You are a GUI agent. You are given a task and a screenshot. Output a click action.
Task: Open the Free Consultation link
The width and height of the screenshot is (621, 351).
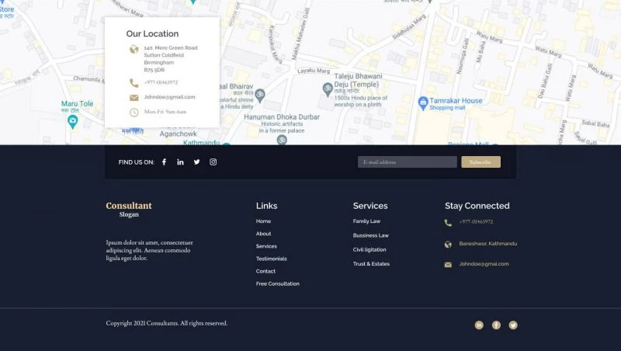(278, 283)
